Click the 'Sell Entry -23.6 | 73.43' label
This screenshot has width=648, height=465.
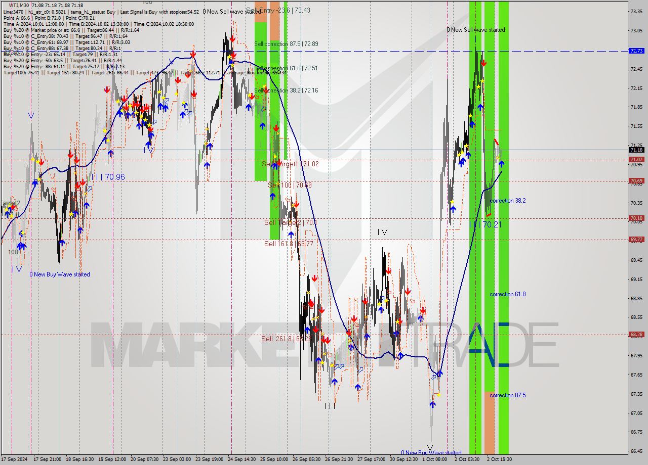point(278,10)
